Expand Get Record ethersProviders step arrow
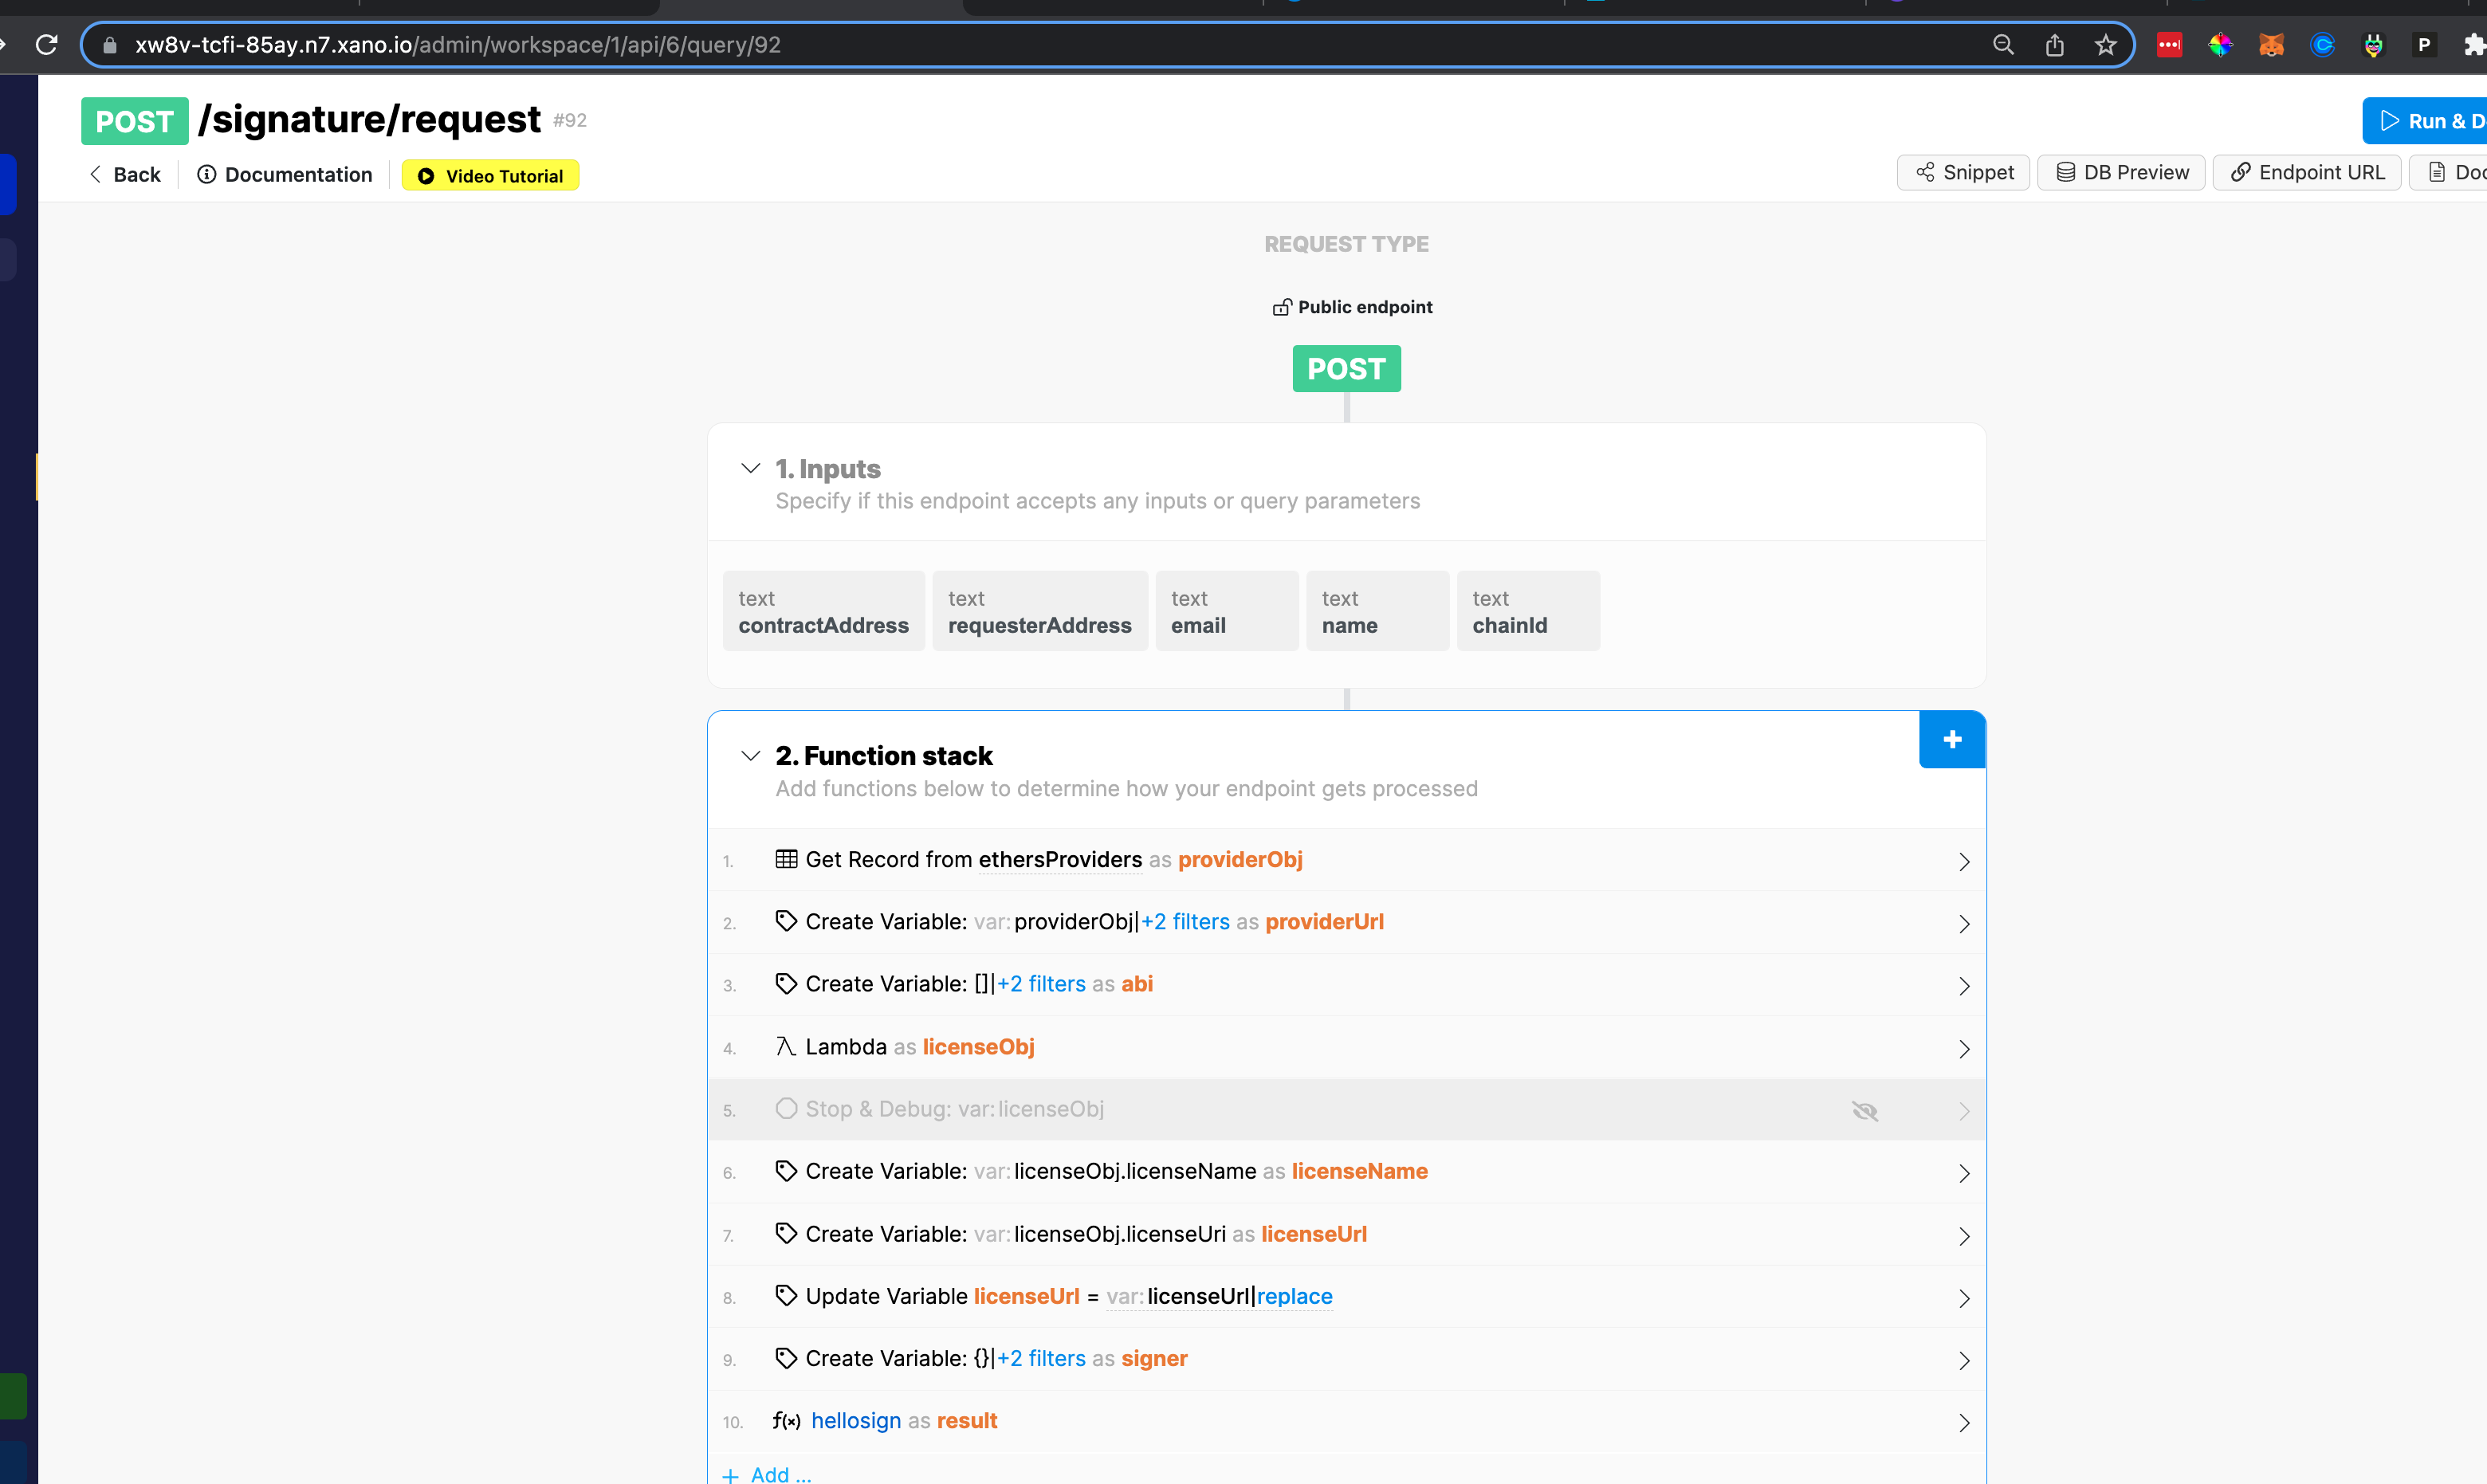 1963,861
